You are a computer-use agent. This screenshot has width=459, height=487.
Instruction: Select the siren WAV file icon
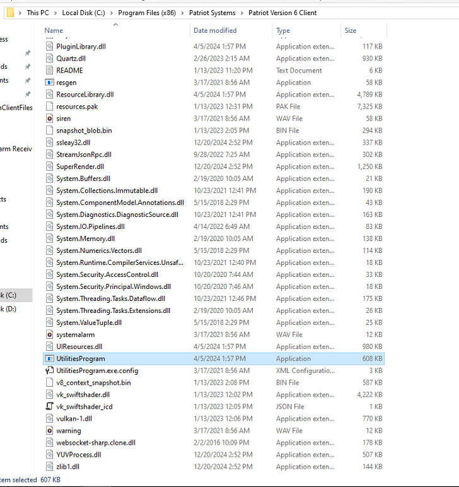(x=50, y=119)
